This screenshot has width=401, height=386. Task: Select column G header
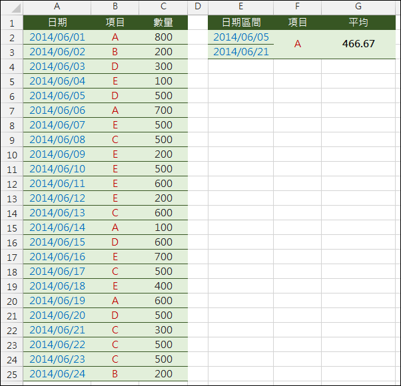tap(358, 7)
